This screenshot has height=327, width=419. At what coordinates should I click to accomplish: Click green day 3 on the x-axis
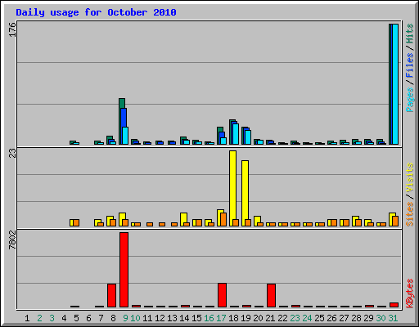(52, 318)
